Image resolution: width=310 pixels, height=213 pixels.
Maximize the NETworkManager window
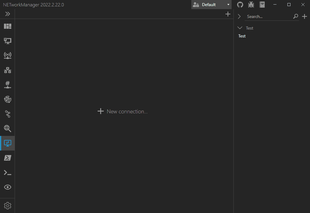tap(289, 5)
